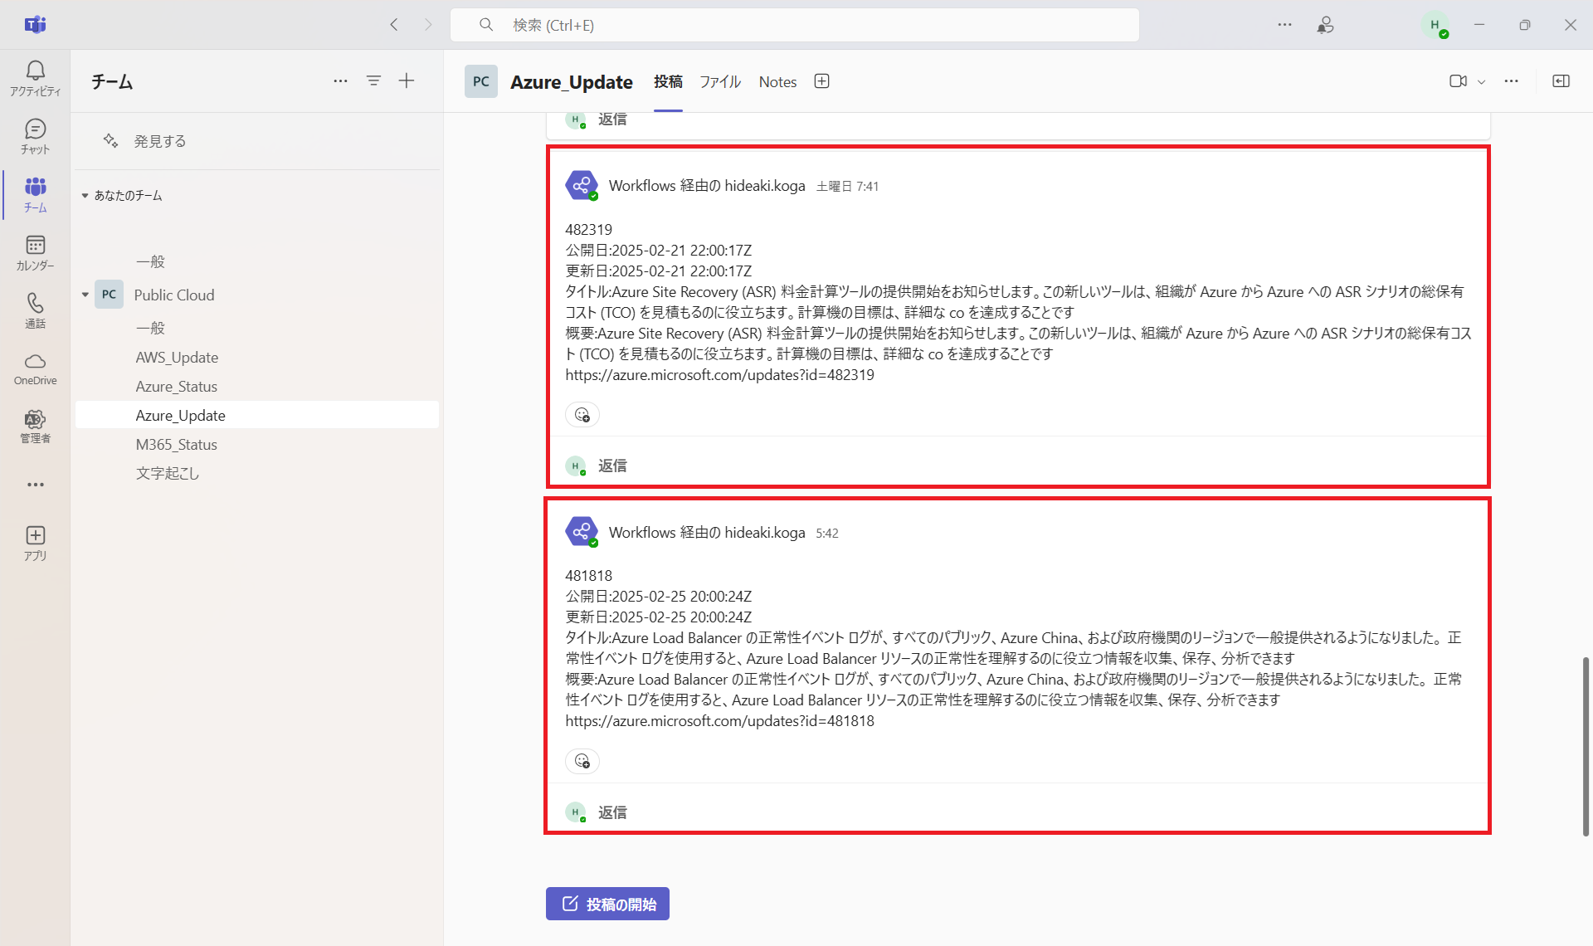
Task: Toggle the open pane icon at top right
Action: (1561, 80)
